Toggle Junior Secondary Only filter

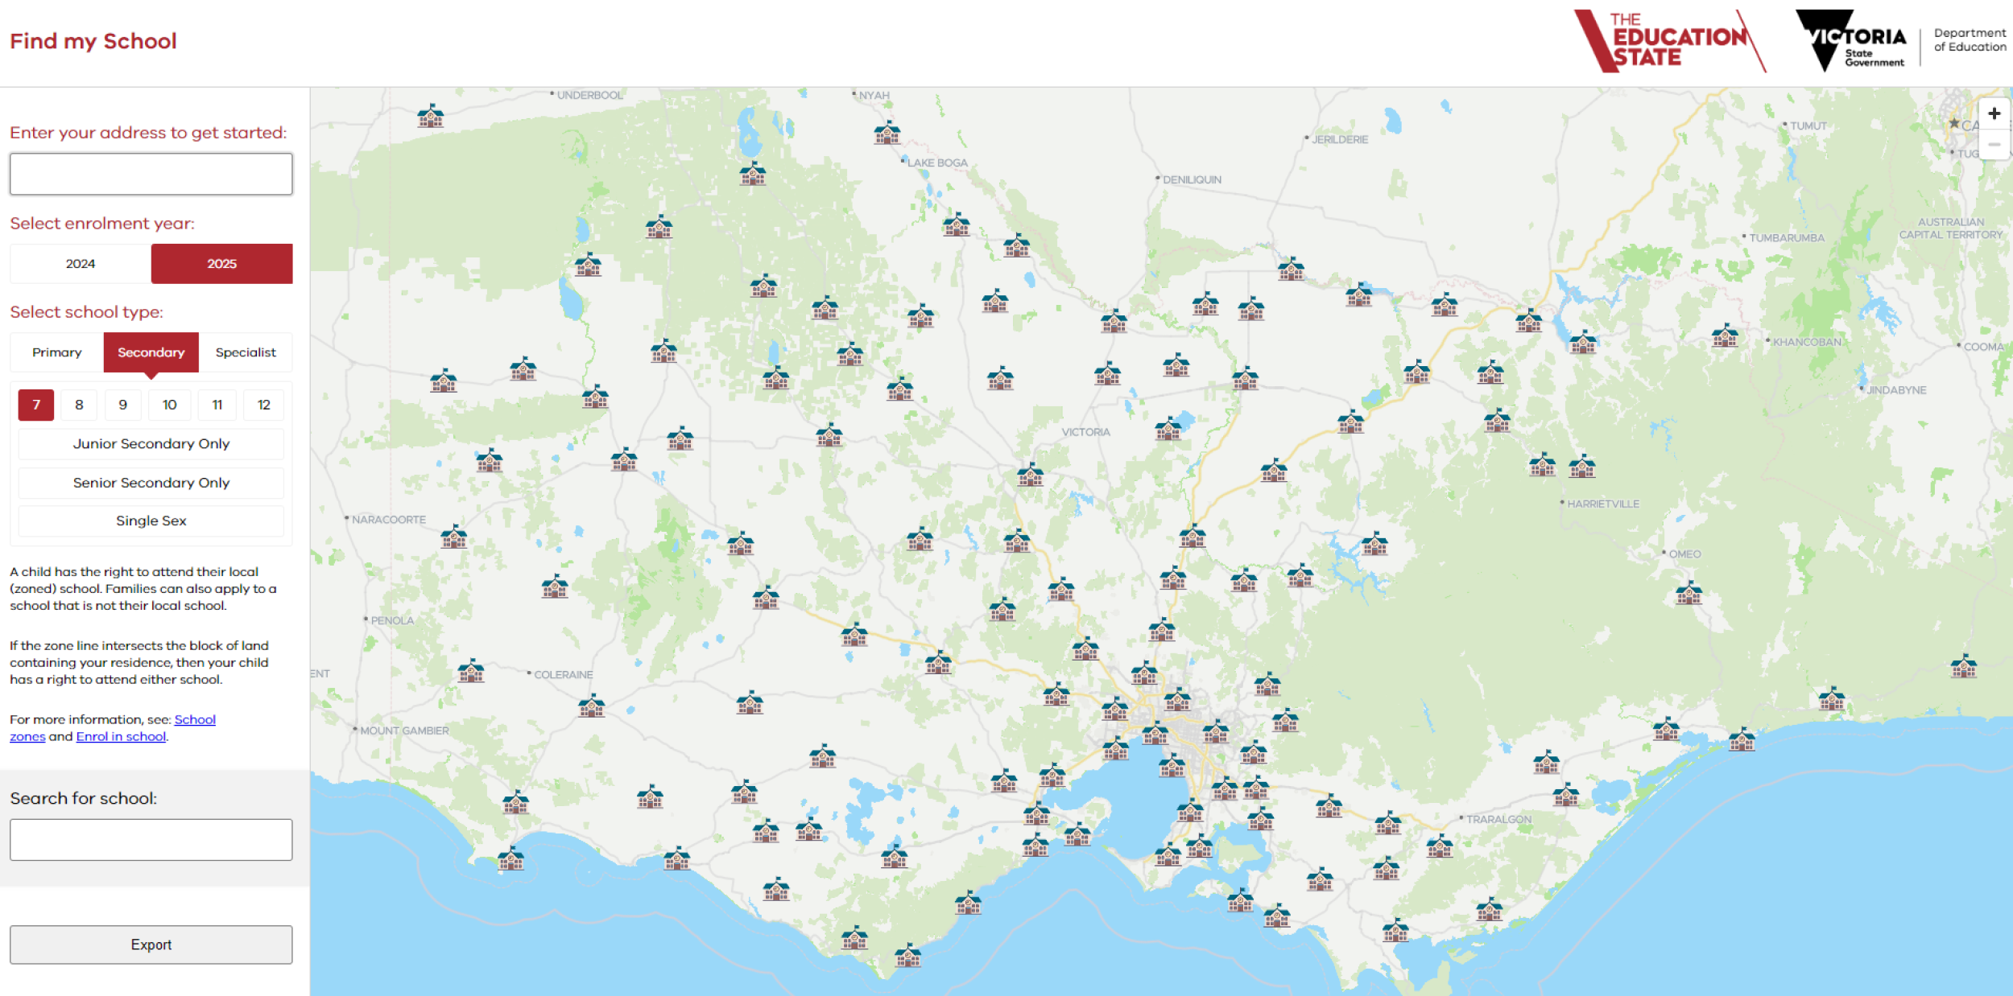(x=151, y=443)
